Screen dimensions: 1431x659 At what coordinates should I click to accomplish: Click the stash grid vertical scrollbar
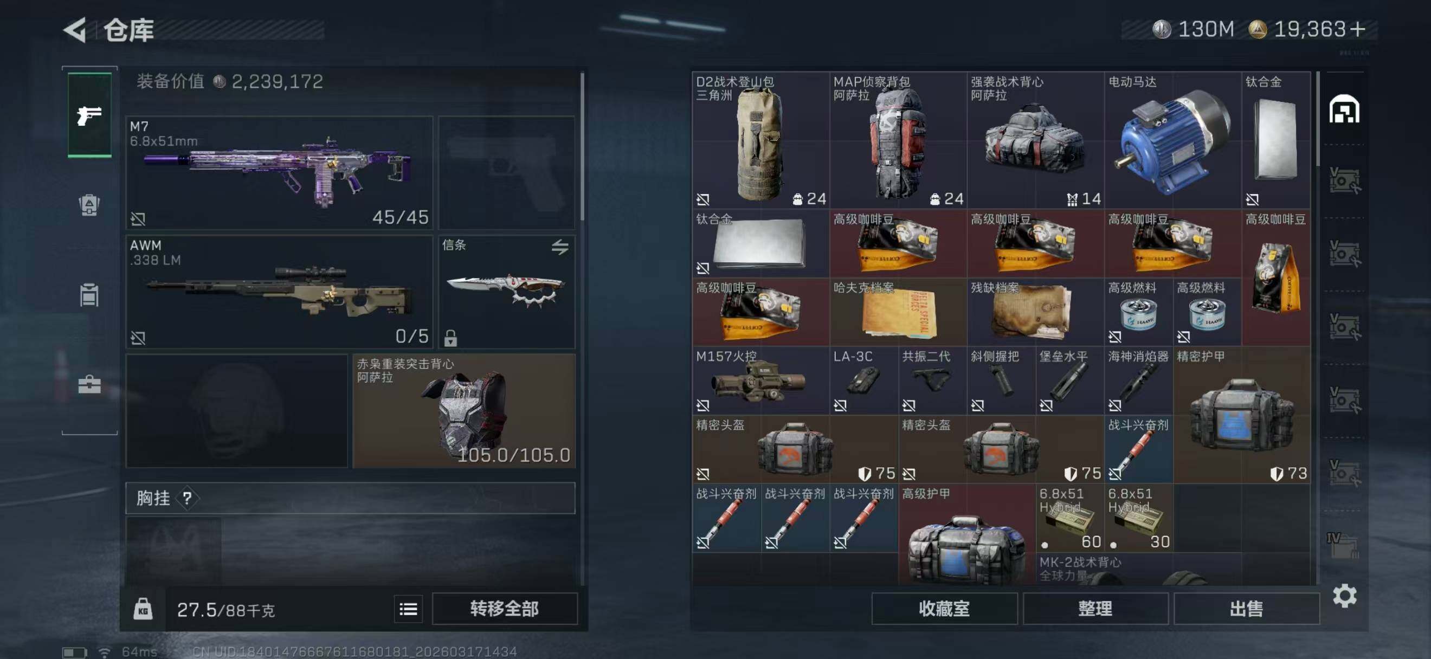pyautogui.click(x=1317, y=119)
